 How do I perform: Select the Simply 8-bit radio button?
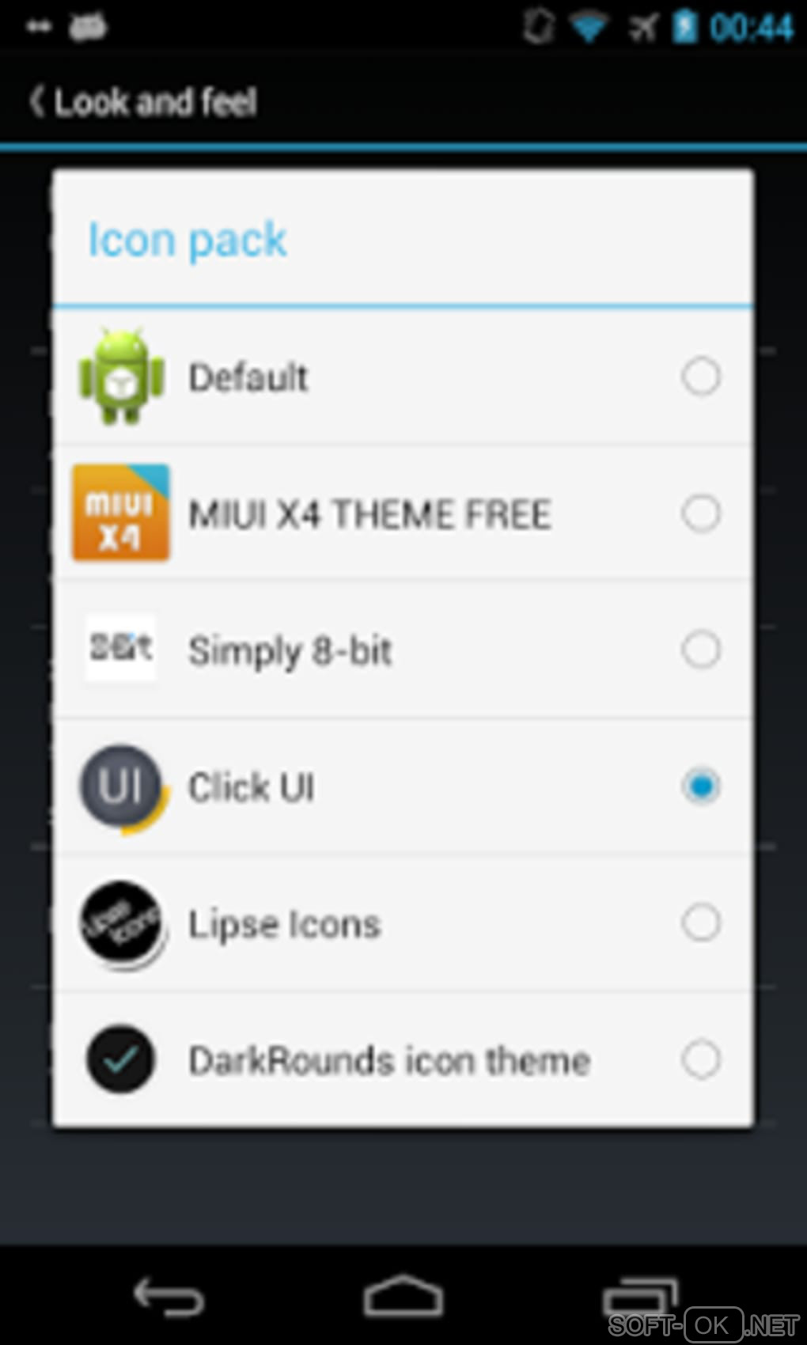tap(700, 650)
